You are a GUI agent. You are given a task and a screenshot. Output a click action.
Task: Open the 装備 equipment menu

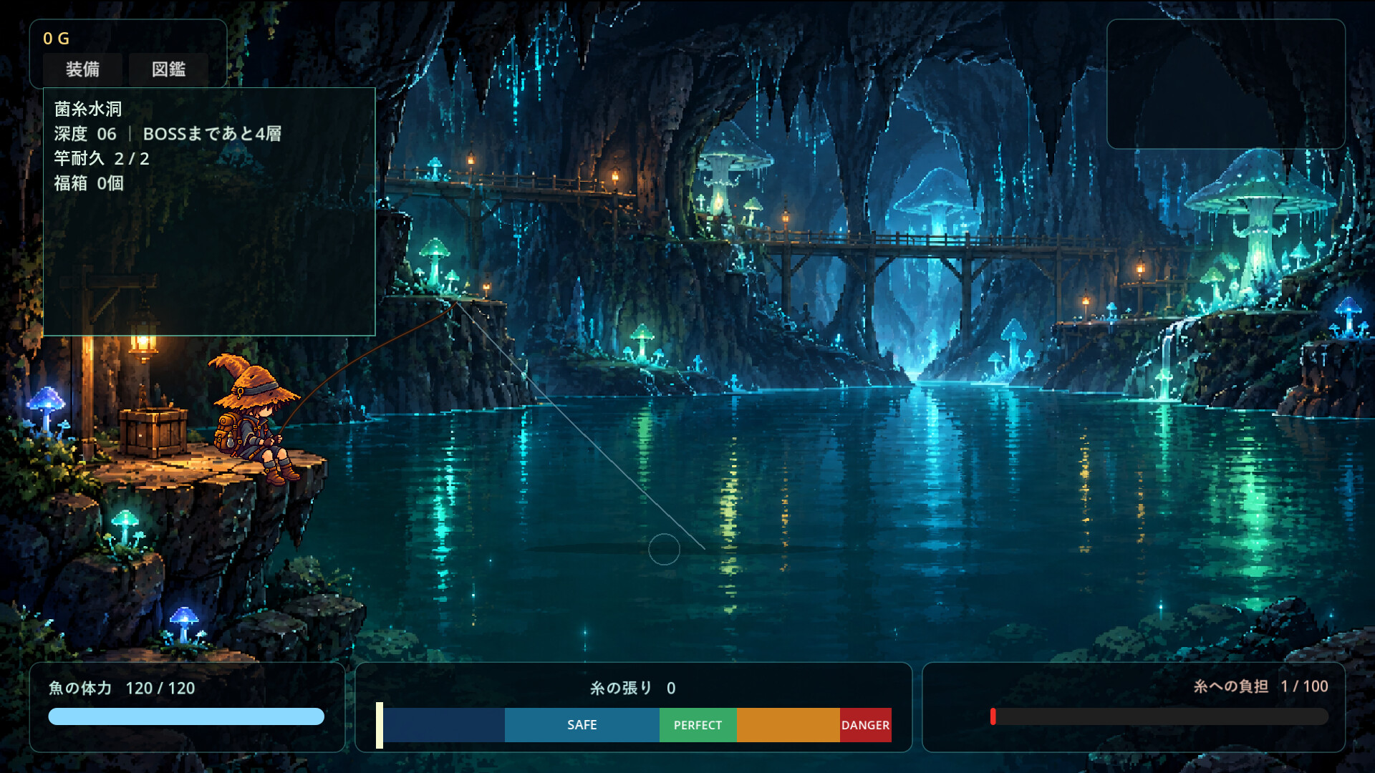(x=82, y=69)
